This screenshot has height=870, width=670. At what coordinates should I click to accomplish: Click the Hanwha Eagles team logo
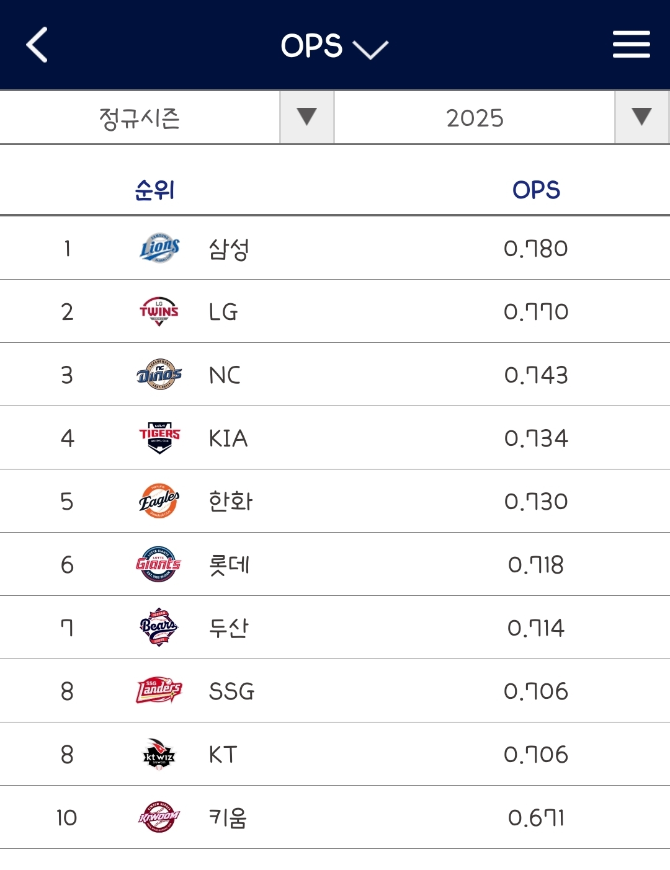coord(159,501)
